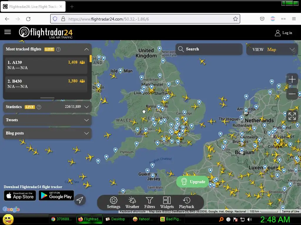Open the Filters menu

click(150, 203)
